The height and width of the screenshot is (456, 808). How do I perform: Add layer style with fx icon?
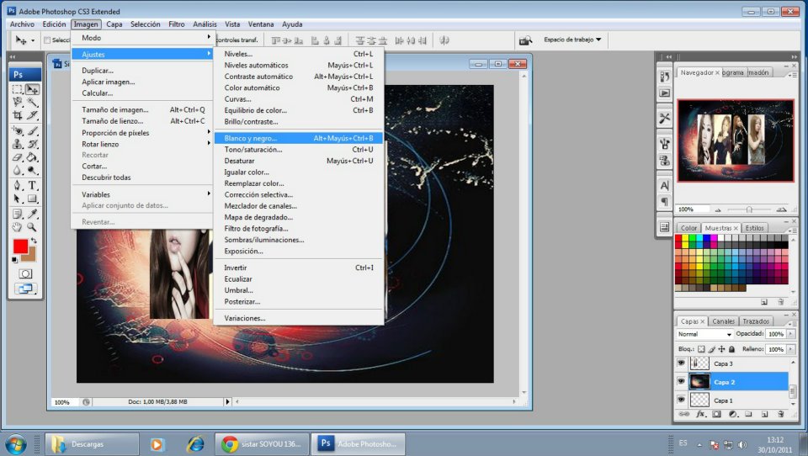coord(699,414)
